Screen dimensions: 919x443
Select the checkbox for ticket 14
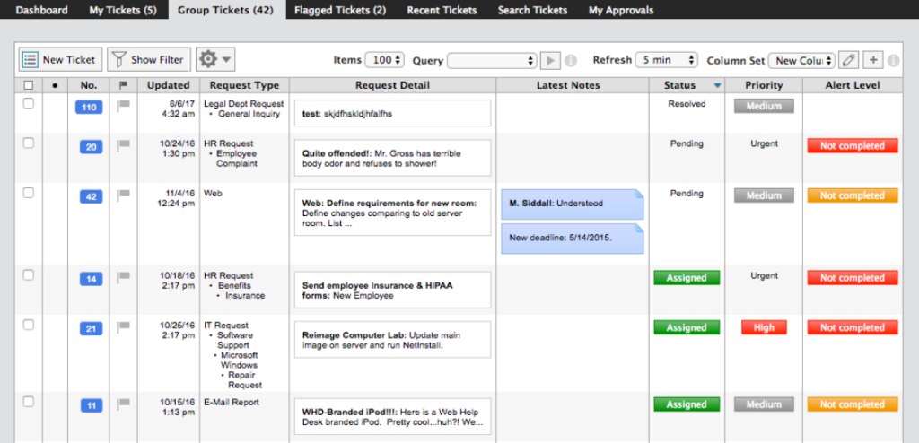[28, 275]
